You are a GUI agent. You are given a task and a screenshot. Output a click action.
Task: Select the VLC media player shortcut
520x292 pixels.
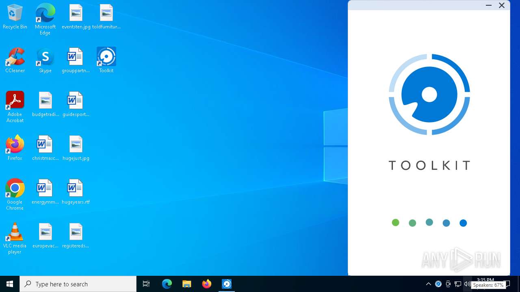coord(15,238)
